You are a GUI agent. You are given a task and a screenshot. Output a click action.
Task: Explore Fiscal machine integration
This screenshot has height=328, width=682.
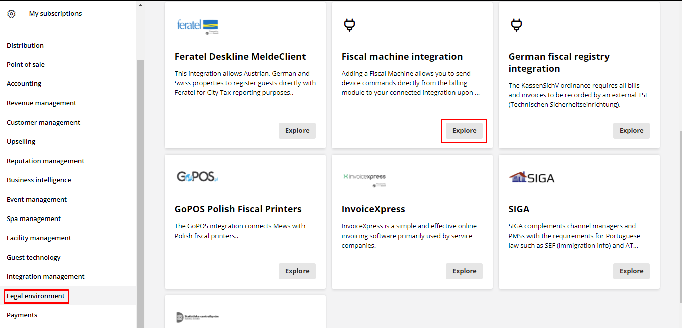tap(464, 131)
